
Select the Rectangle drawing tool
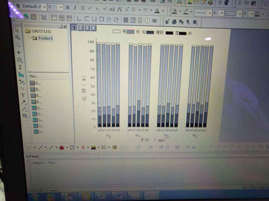tap(25, 116)
